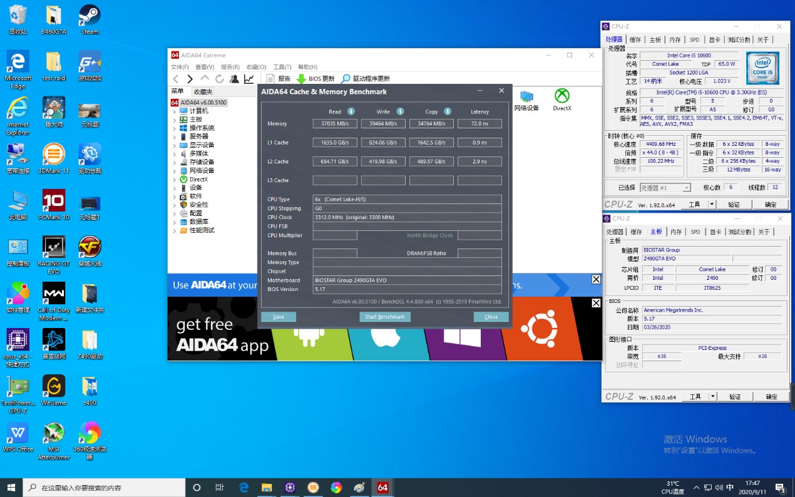Expand the 计算机 tree node

click(x=175, y=111)
